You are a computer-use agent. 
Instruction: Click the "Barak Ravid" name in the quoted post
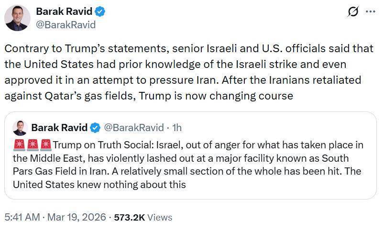59,128
